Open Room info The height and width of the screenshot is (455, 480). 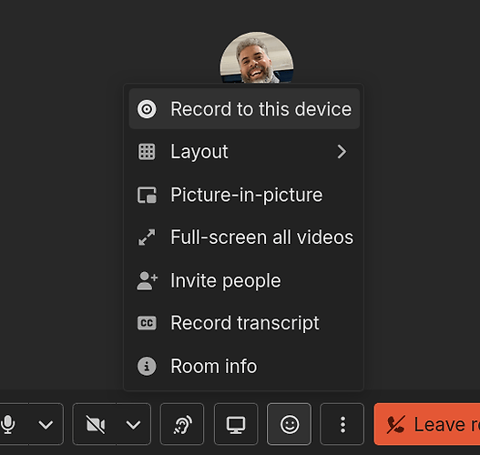pos(244,366)
